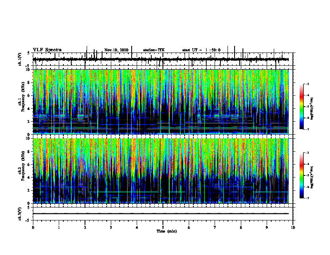Screen dimensions: 330x255
Task: Click the "station=ITK" label
Action: click(x=154, y=50)
